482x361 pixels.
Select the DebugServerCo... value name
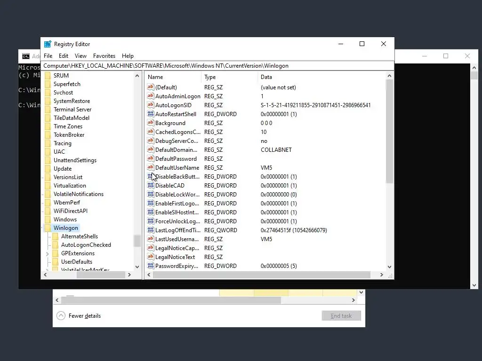[x=177, y=141]
